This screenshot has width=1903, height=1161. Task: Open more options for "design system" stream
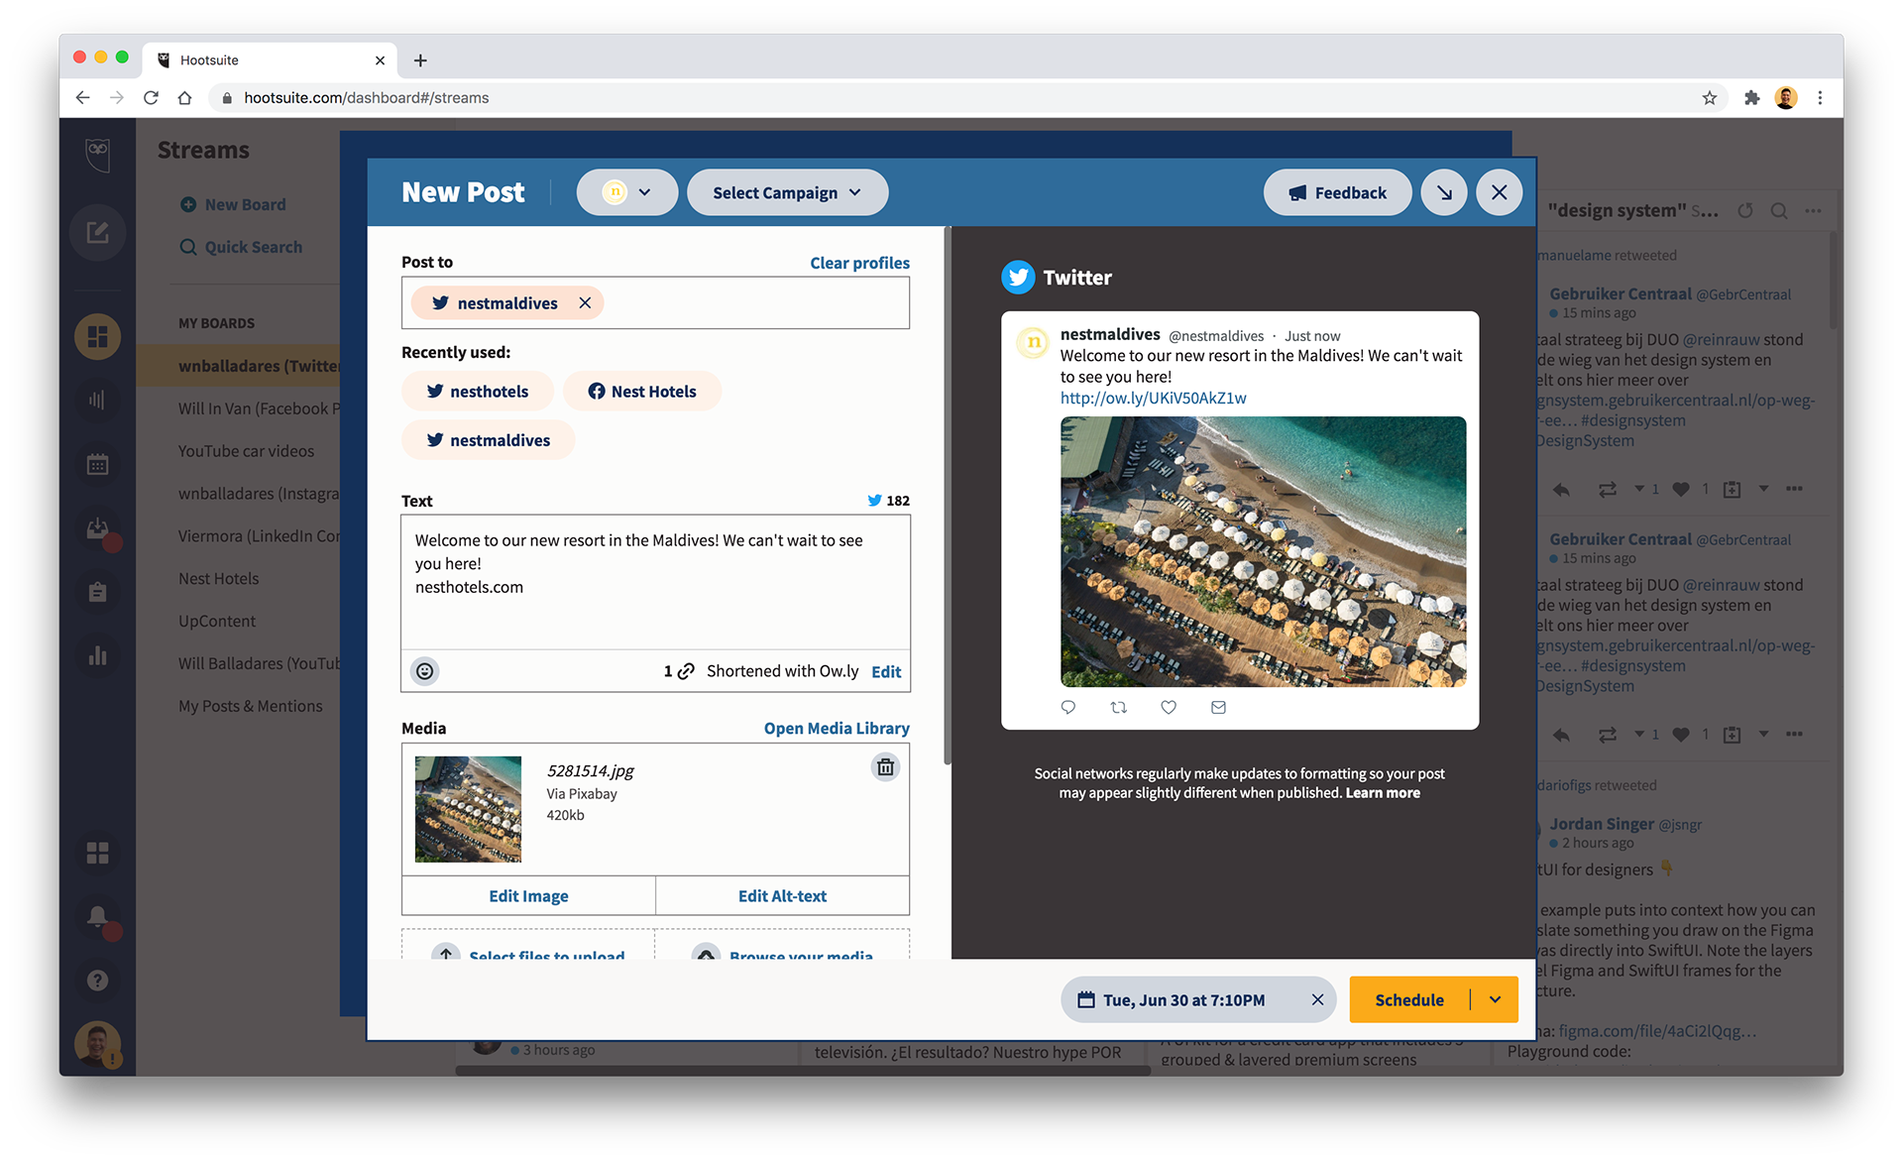[1813, 210]
